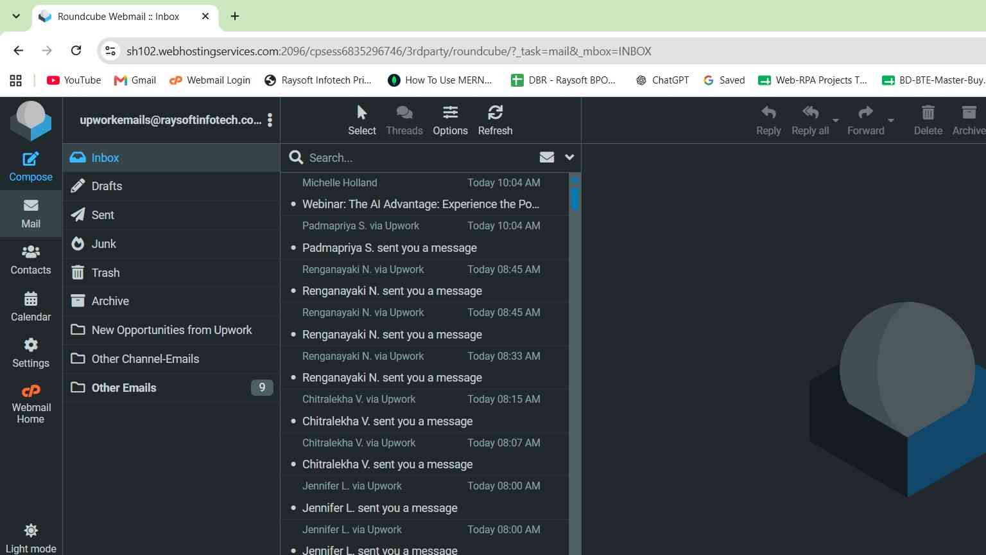Screen dimensions: 986x555
Task: Switch to Light mode
Action: [31, 538]
